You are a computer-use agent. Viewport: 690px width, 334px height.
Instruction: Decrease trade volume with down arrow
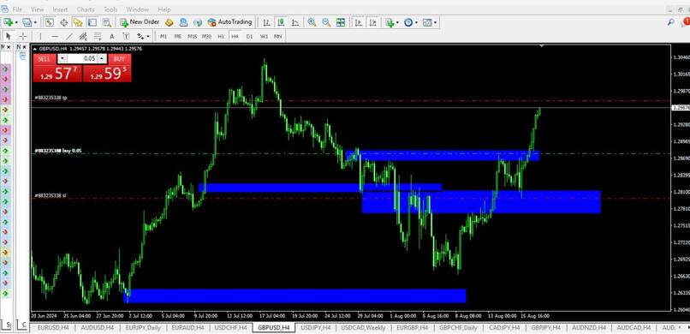pyautogui.click(x=62, y=59)
